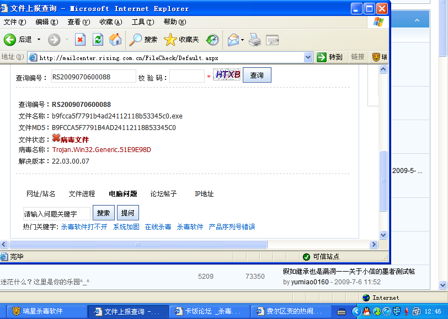
Task: Expand hidden tray icons arrow
Action: [356, 311]
